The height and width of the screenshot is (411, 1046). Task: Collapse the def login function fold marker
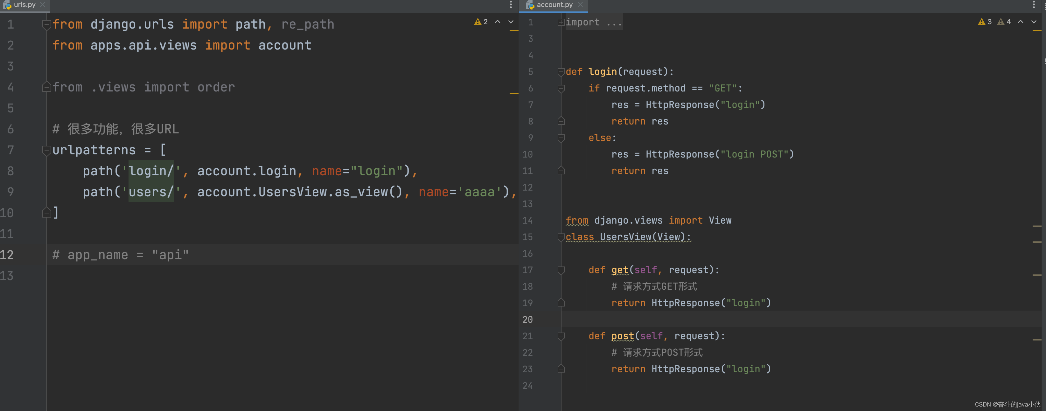tap(561, 72)
